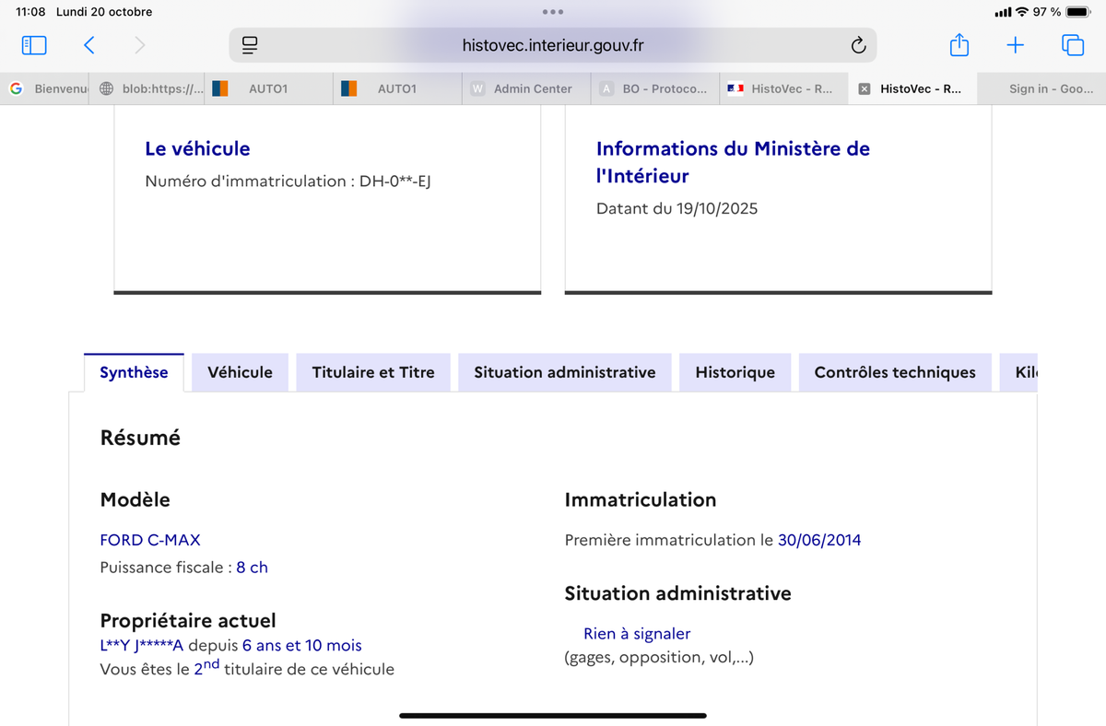1106x726 pixels.
Task: Open the Contrôles techniques tab
Action: tap(894, 372)
